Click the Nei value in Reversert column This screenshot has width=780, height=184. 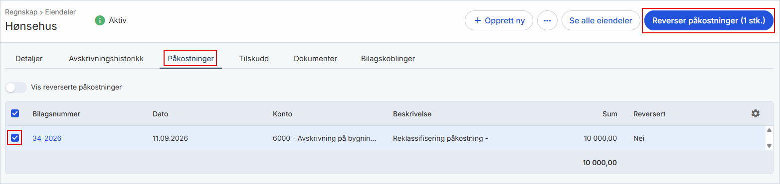point(639,138)
